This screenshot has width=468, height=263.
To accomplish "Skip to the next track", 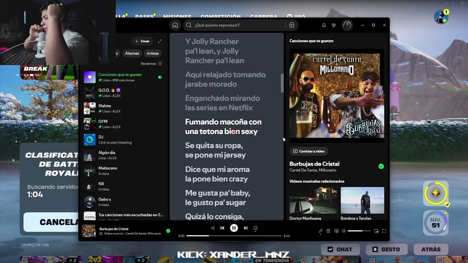I will point(246,228).
